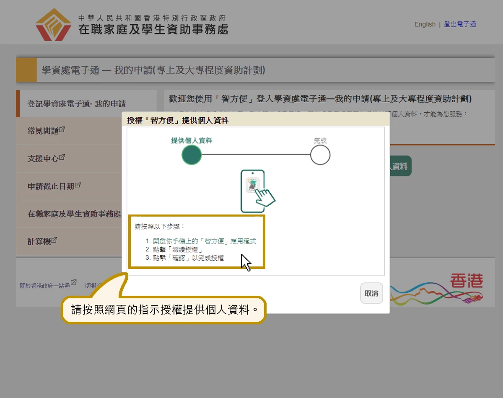Click the 請按照以下步驟： text
This screenshot has height=398, width=503.
[160, 226]
